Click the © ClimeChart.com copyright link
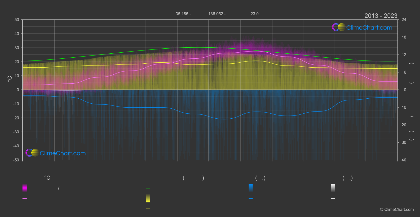420x217 pixels. [397, 210]
